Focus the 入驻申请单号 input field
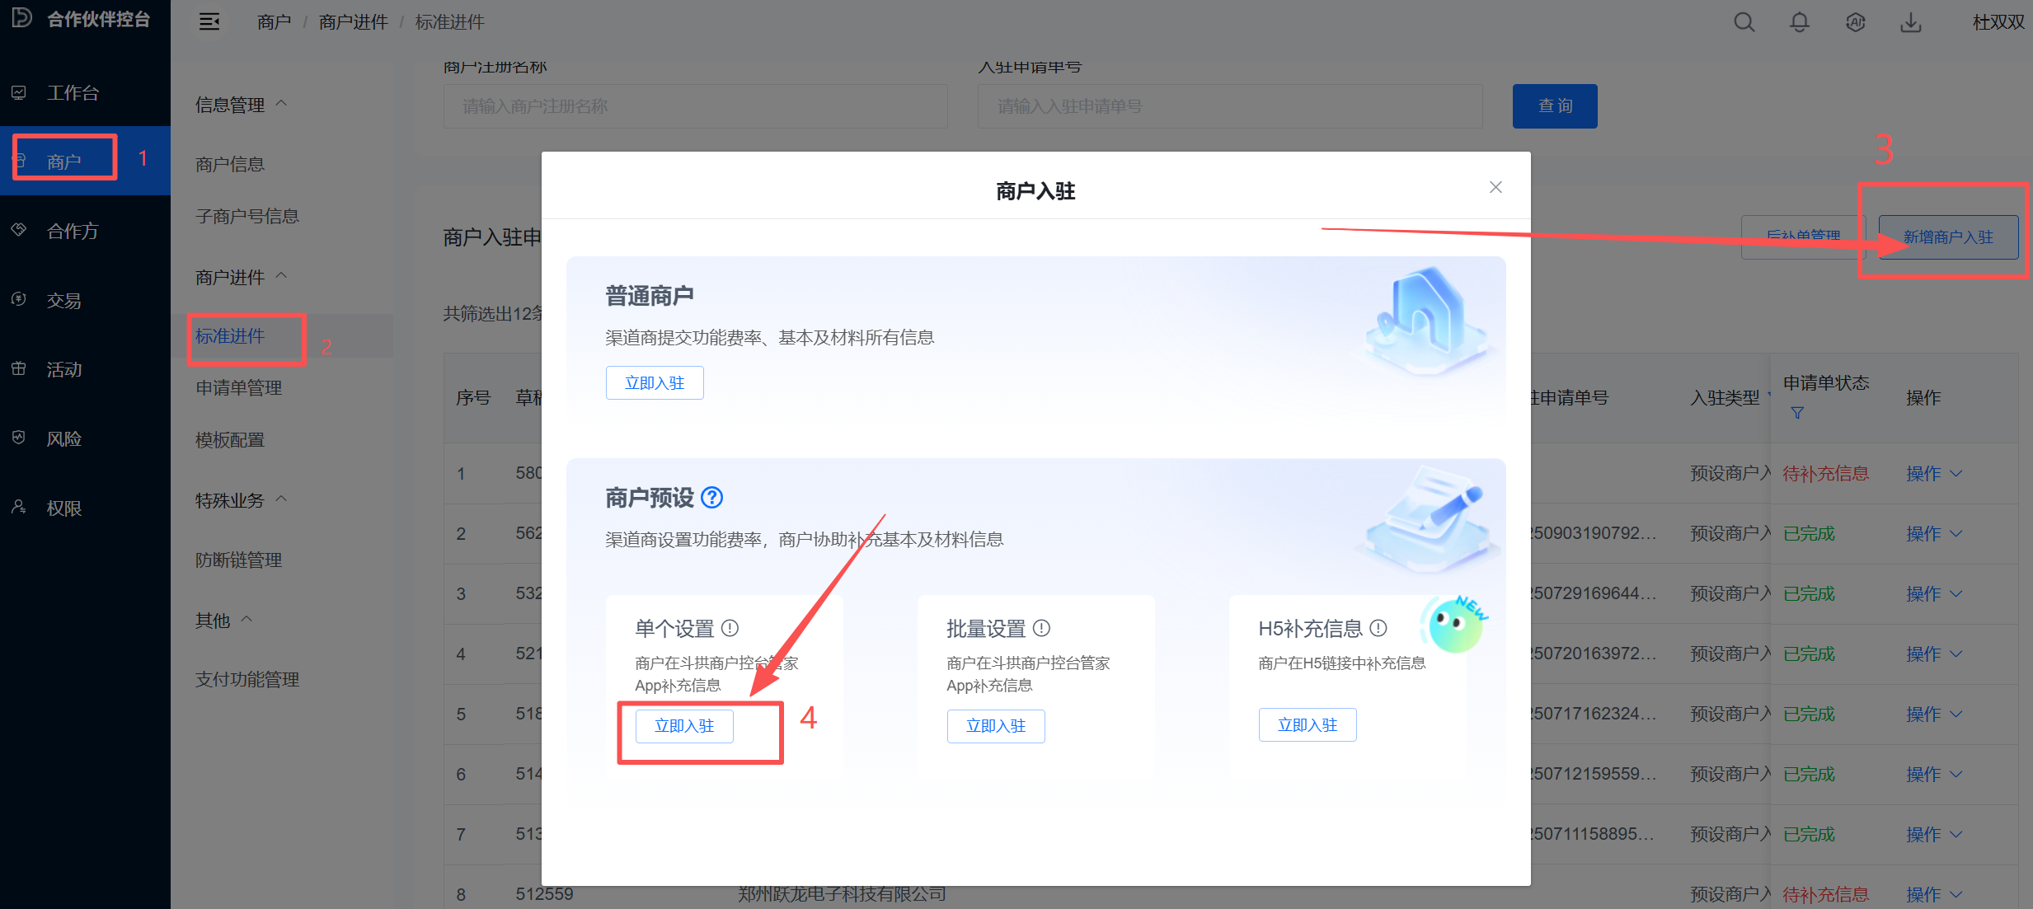 click(1230, 106)
